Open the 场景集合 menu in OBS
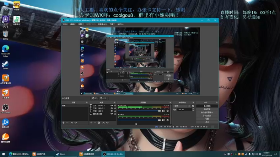 click(103, 24)
